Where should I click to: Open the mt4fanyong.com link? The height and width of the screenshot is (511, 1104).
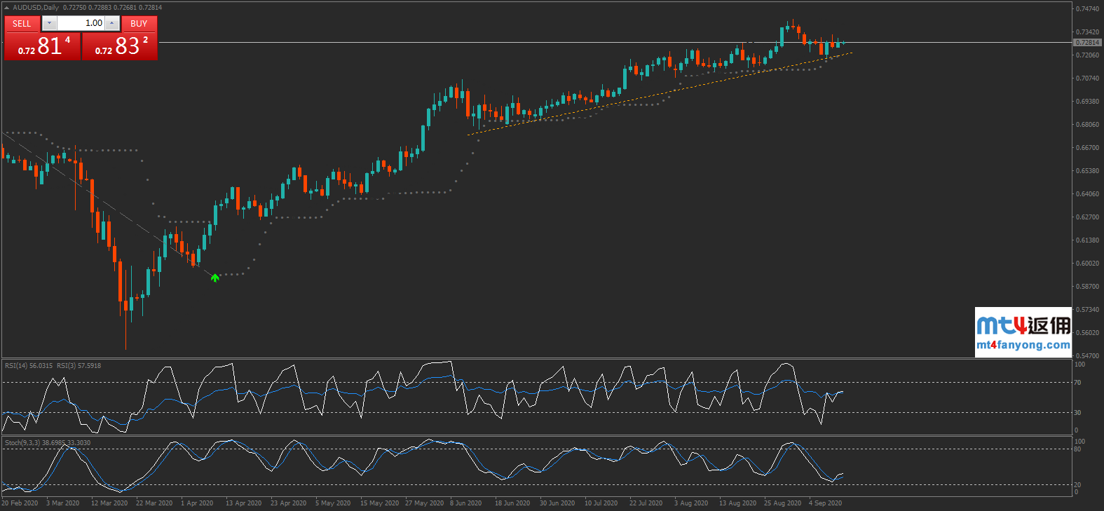pyautogui.click(x=1023, y=345)
